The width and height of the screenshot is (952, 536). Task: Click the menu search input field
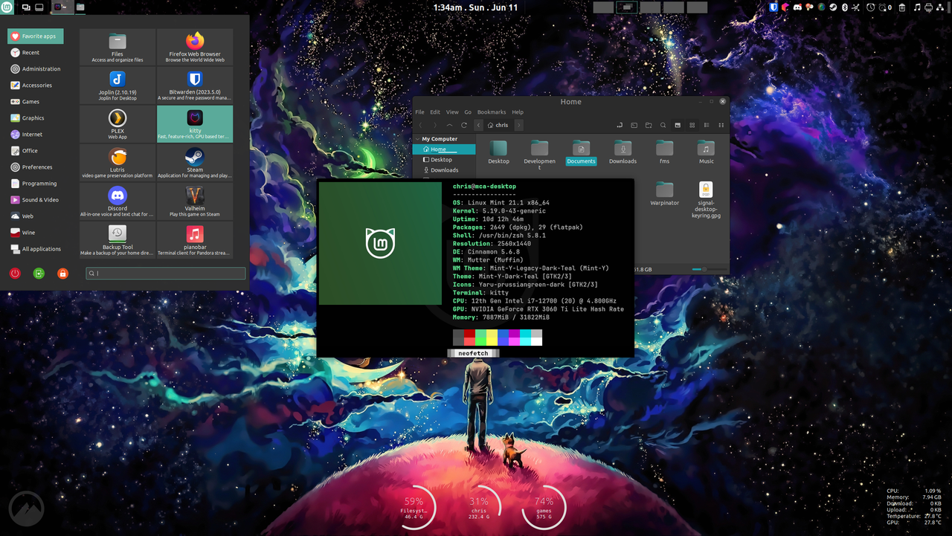[165, 274]
